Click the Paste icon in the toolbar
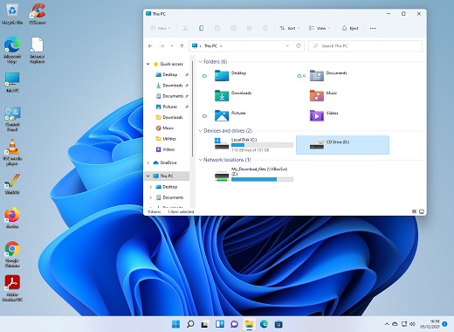 [x=217, y=28]
